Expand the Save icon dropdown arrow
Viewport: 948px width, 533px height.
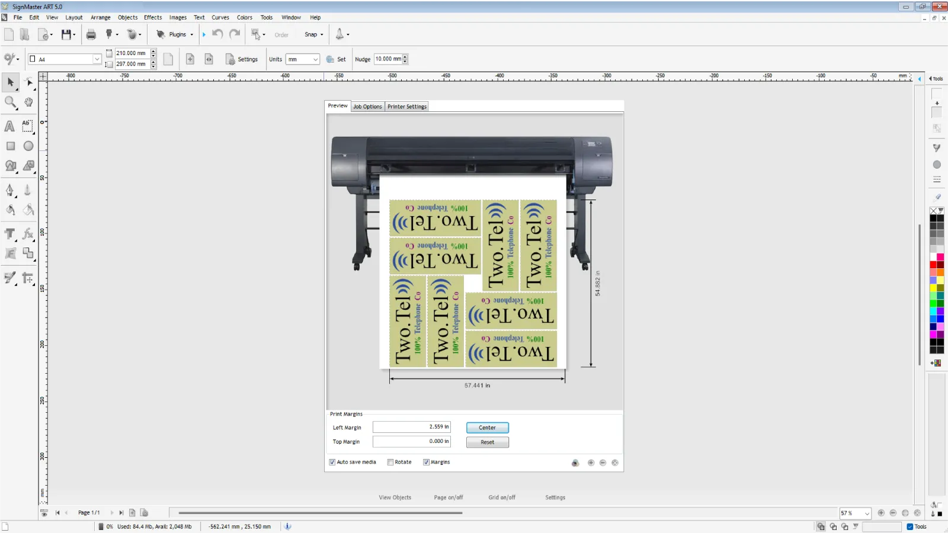tap(74, 34)
